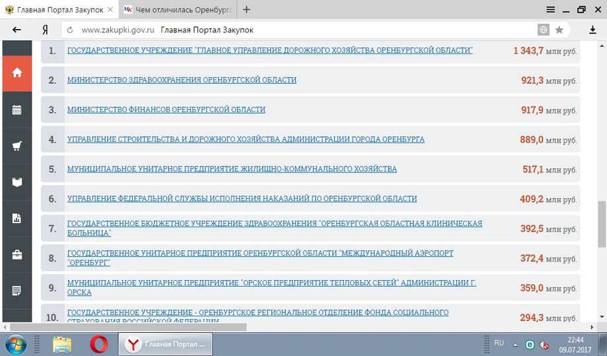Open the calendar icon in the sidebar
This screenshot has height=356, width=607.
17,110
